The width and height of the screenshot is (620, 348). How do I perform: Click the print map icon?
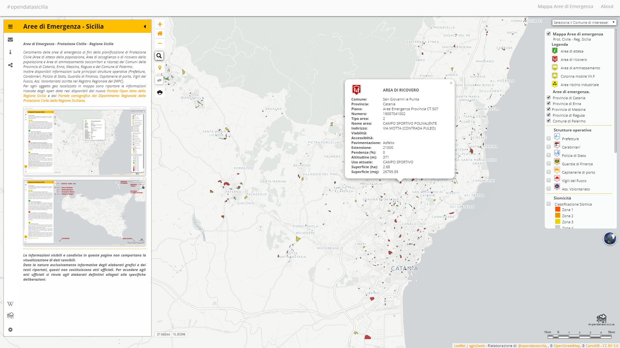click(160, 92)
